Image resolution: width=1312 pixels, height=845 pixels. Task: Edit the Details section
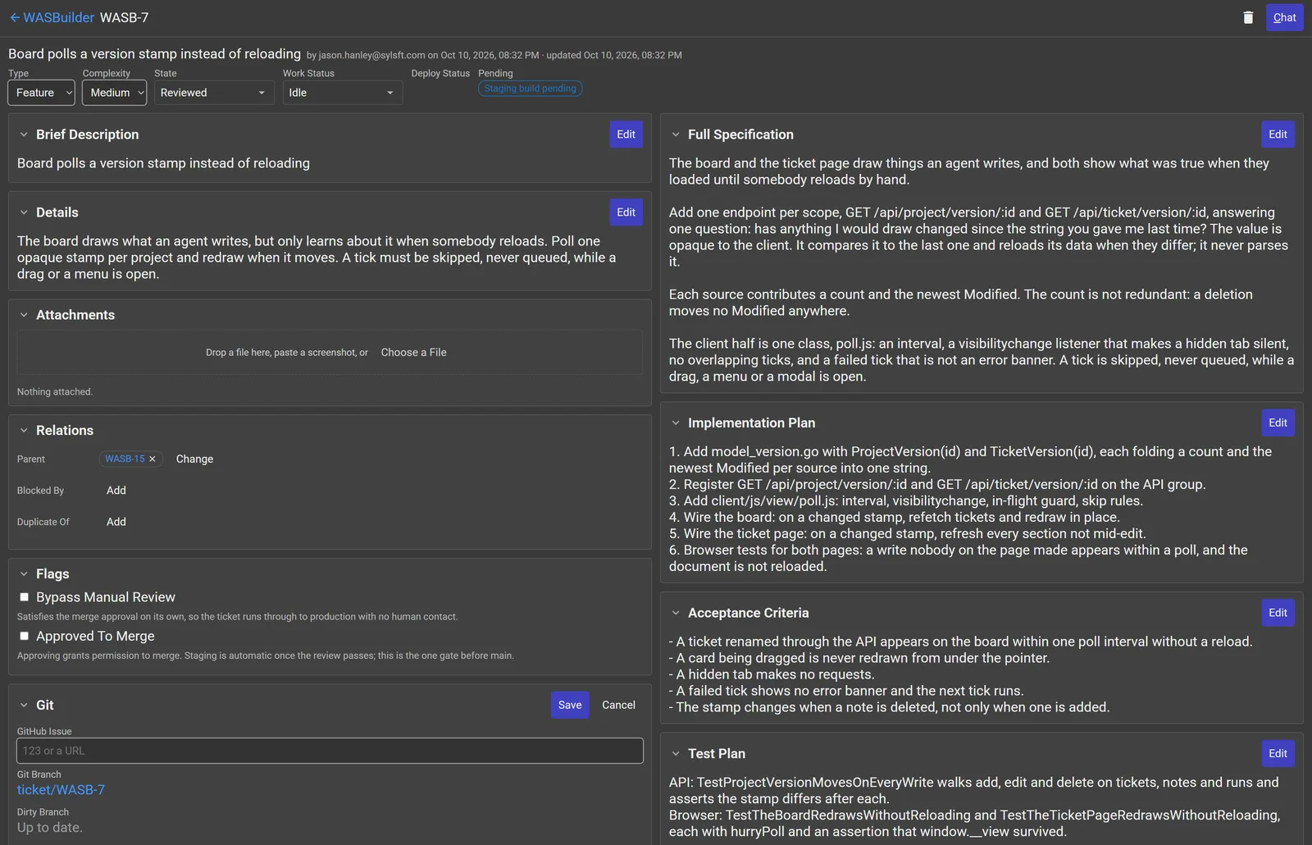[x=626, y=212]
